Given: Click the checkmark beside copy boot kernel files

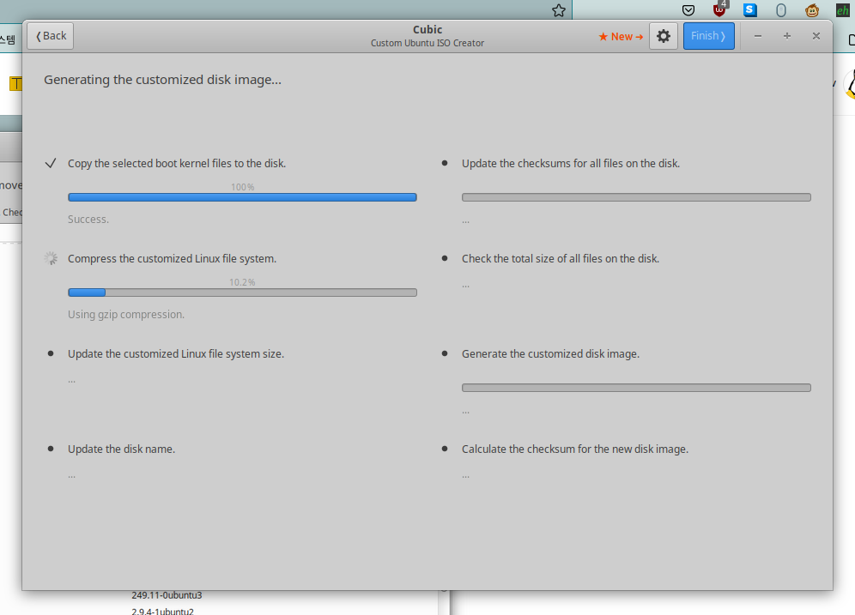Looking at the screenshot, I should tap(51, 164).
